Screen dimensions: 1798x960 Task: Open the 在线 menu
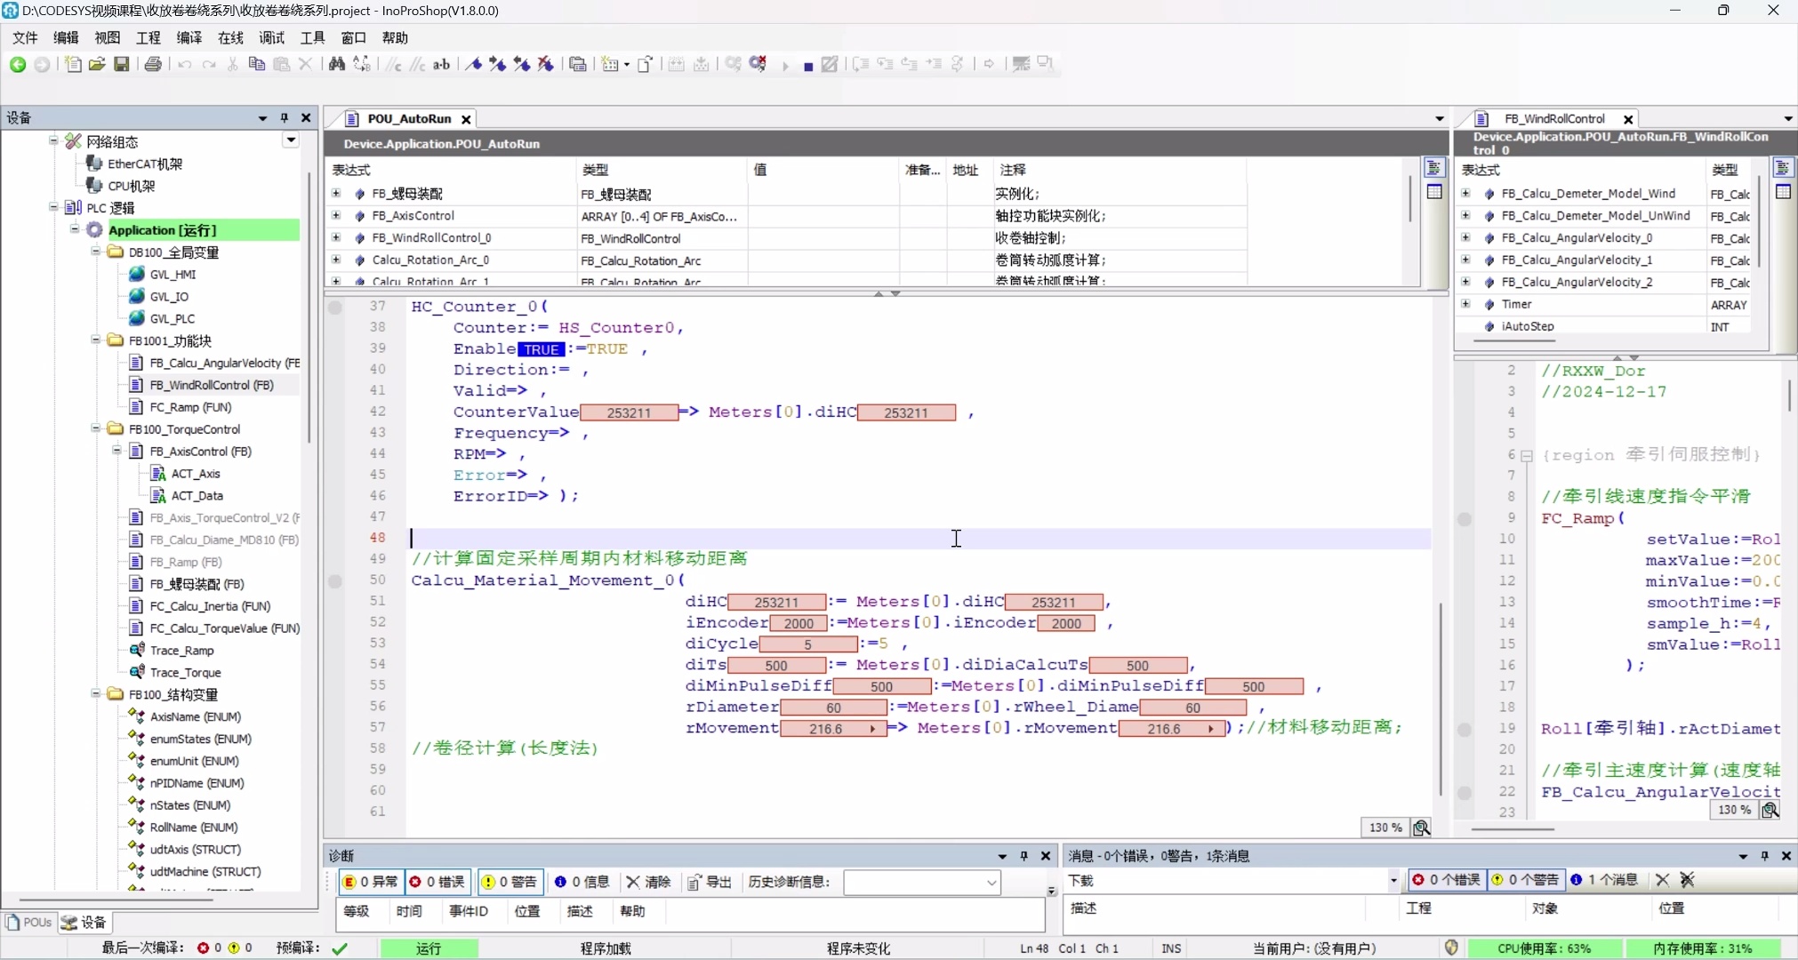pyautogui.click(x=229, y=37)
